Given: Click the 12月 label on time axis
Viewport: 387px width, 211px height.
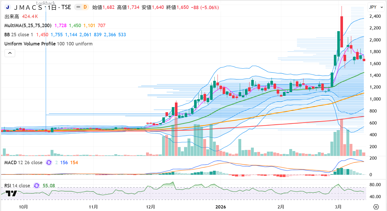Looking at the screenshot, I should click(150, 207).
